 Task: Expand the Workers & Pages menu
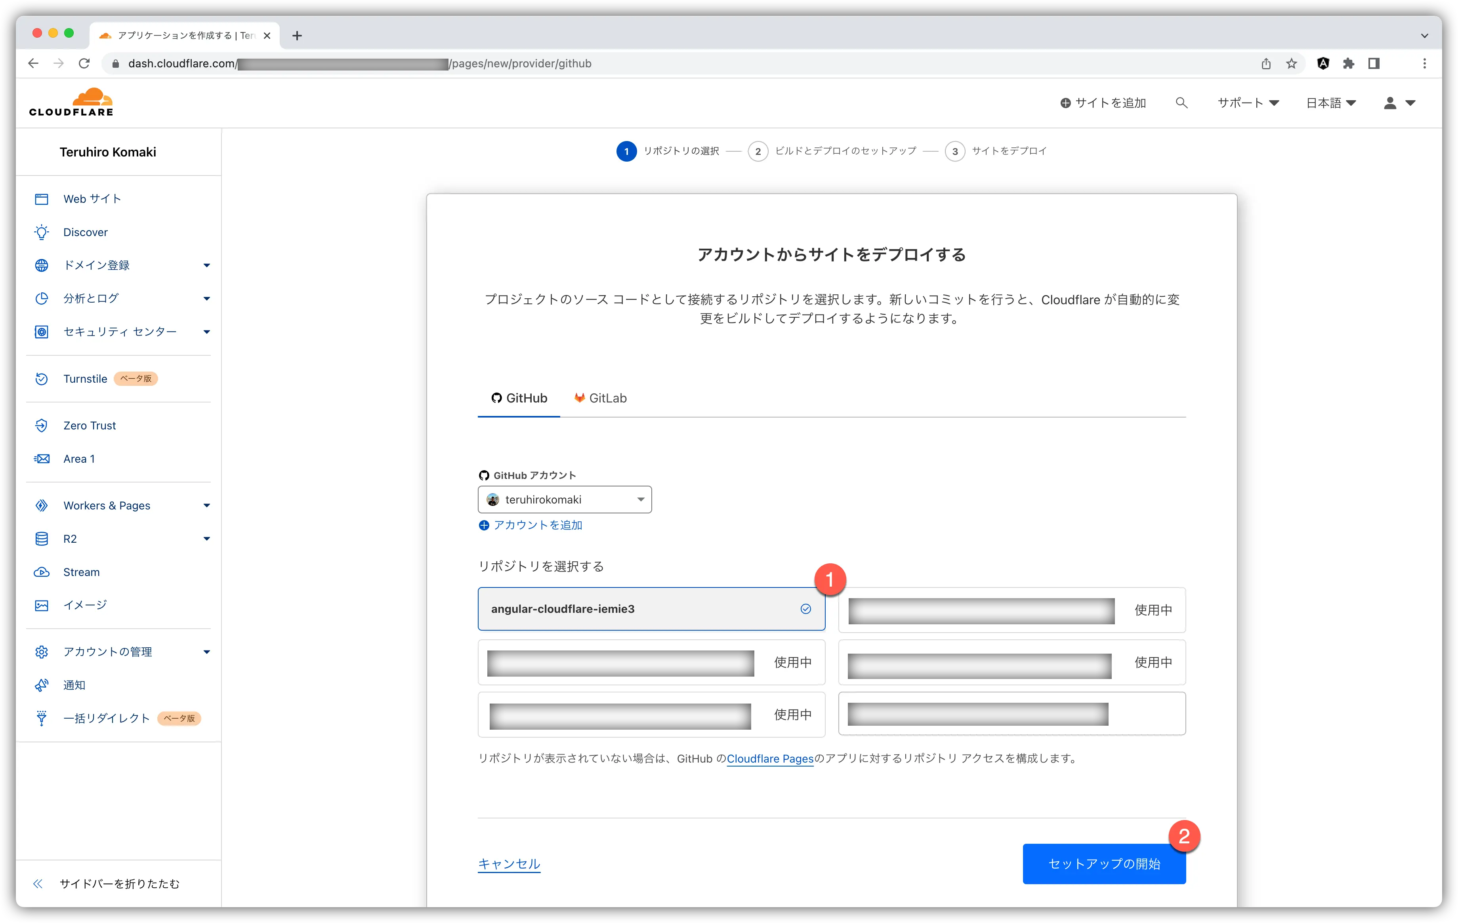click(x=107, y=505)
